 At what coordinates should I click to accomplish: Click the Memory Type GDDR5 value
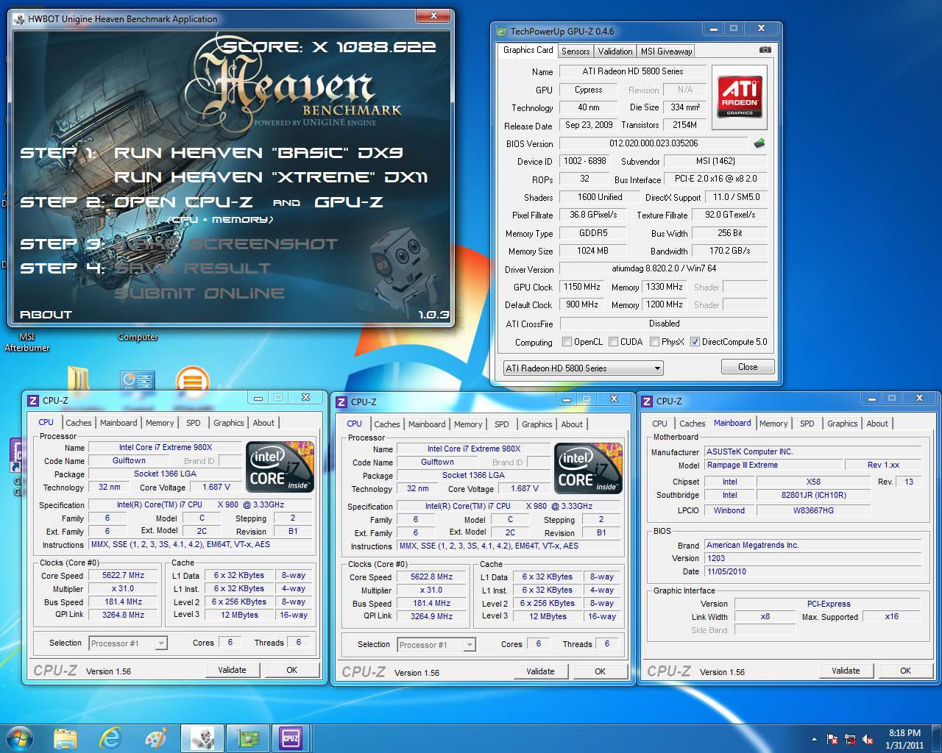(592, 234)
